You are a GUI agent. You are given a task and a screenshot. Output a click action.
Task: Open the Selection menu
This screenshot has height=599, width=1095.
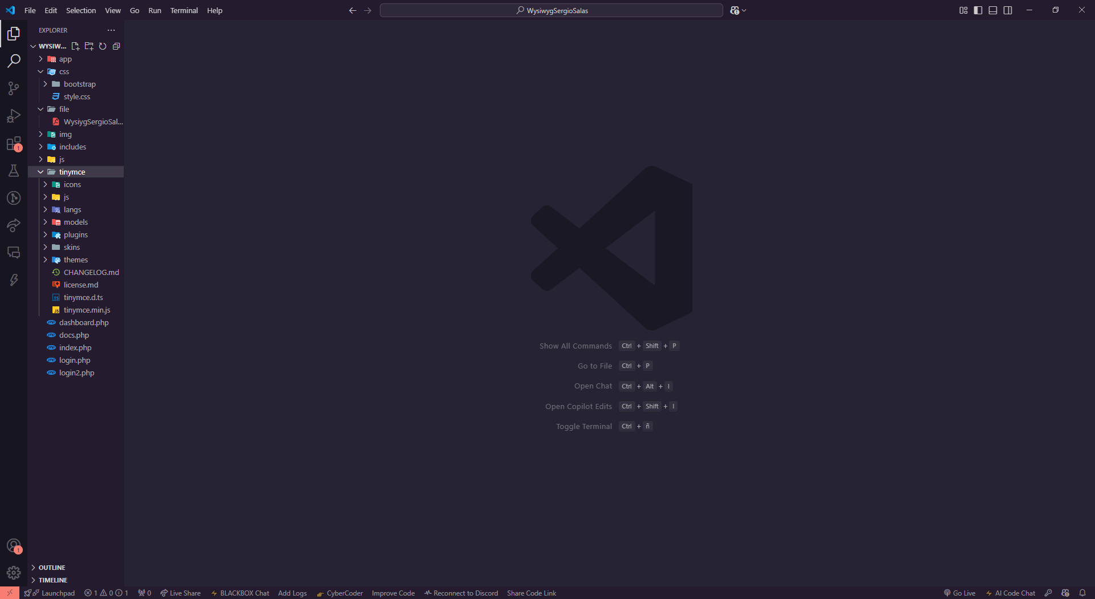(x=81, y=10)
